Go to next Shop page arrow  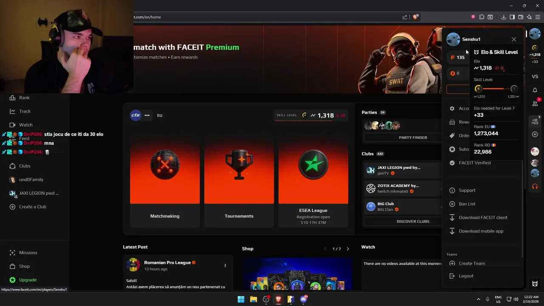click(x=348, y=249)
